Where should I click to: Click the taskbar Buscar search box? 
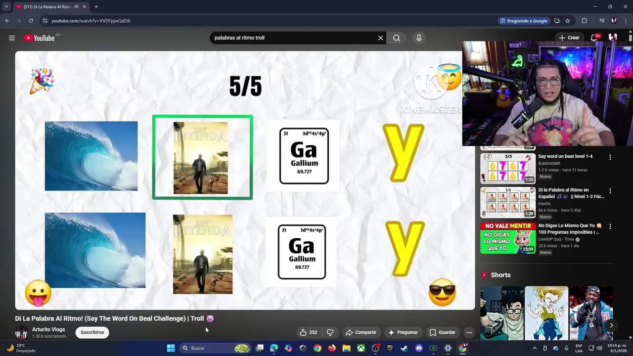click(x=216, y=348)
